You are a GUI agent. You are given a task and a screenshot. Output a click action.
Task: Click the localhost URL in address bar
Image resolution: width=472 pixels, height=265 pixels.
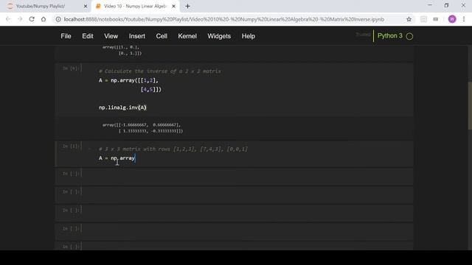click(x=224, y=19)
